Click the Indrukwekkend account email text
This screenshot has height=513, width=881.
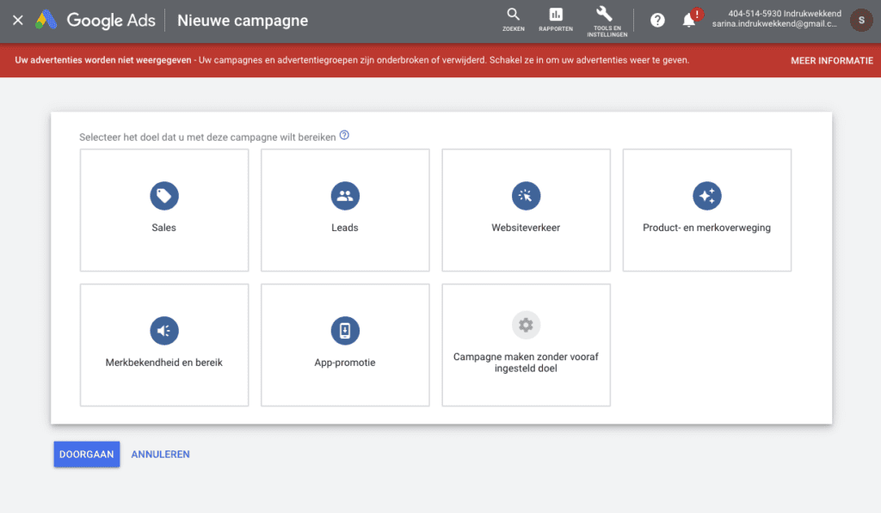coord(774,25)
